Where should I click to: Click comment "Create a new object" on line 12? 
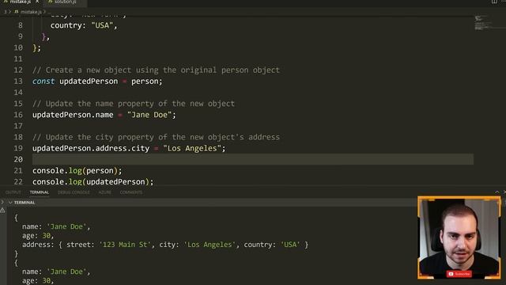click(x=156, y=70)
